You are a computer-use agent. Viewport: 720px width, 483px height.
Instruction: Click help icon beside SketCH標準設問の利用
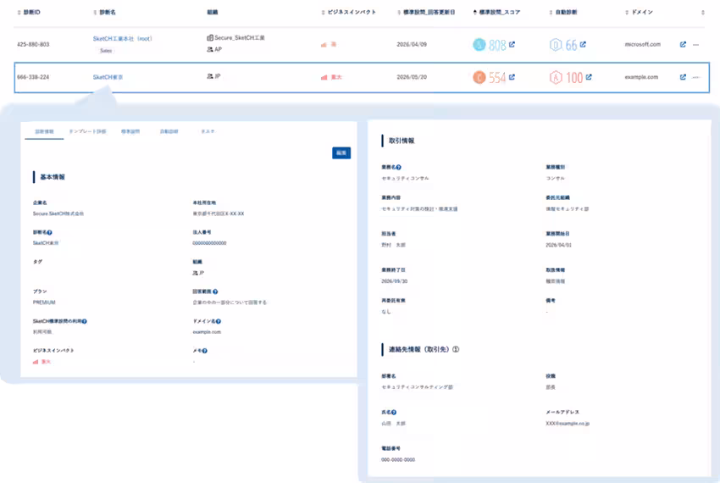coord(85,322)
